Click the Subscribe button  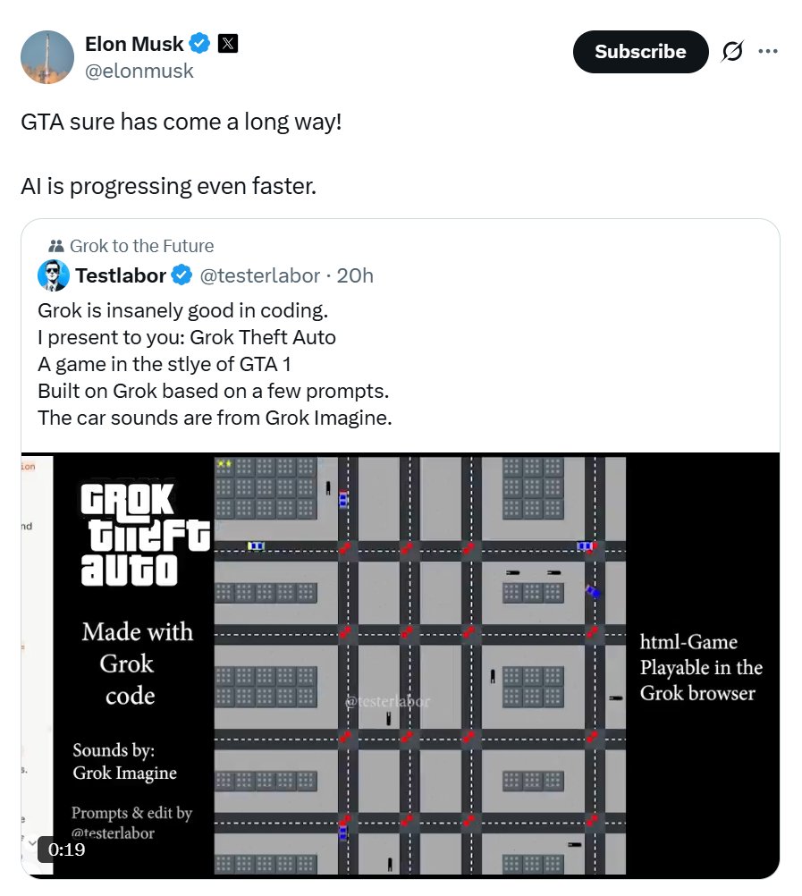640,52
